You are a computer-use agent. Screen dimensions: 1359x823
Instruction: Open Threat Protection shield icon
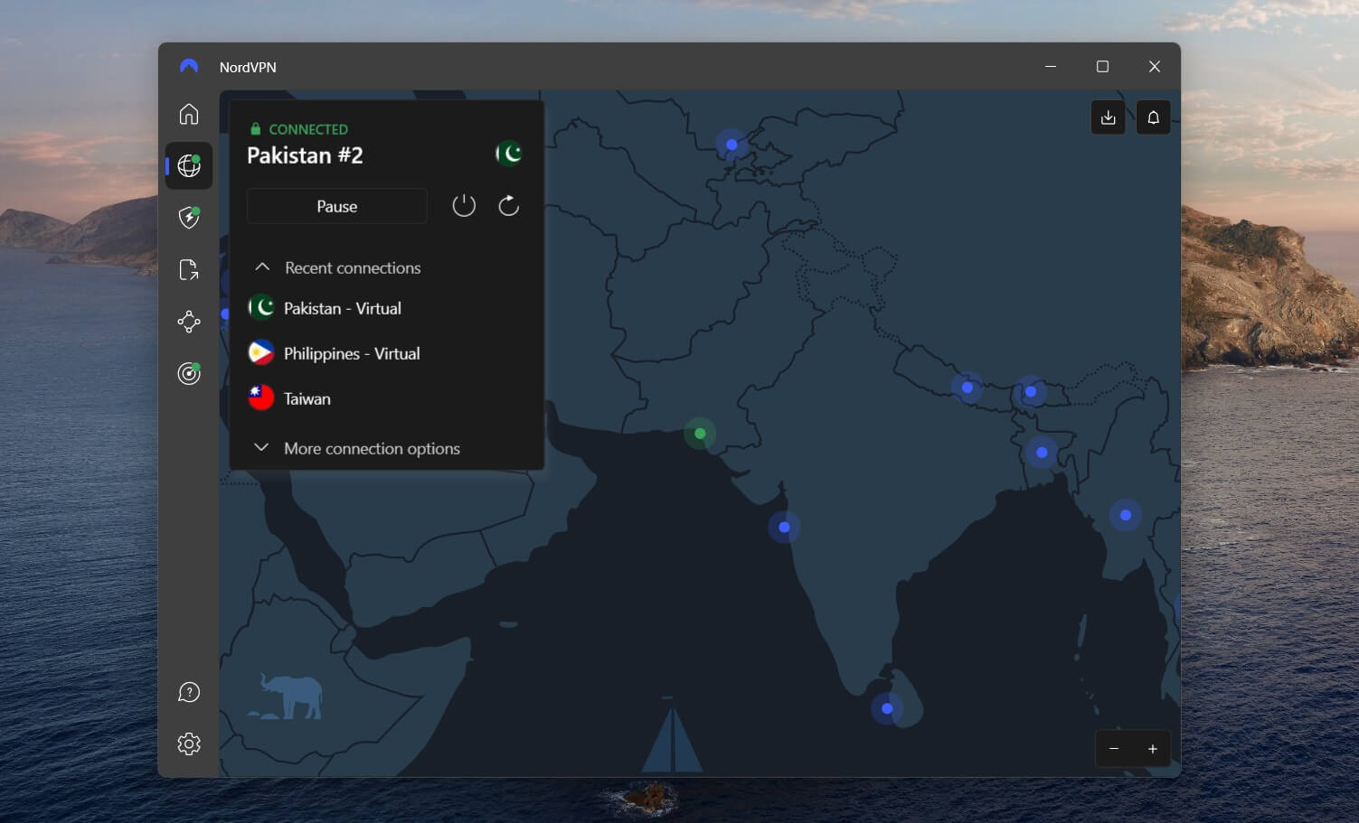tap(189, 218)
